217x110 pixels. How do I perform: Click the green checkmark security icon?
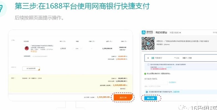(x=145, y=74)
